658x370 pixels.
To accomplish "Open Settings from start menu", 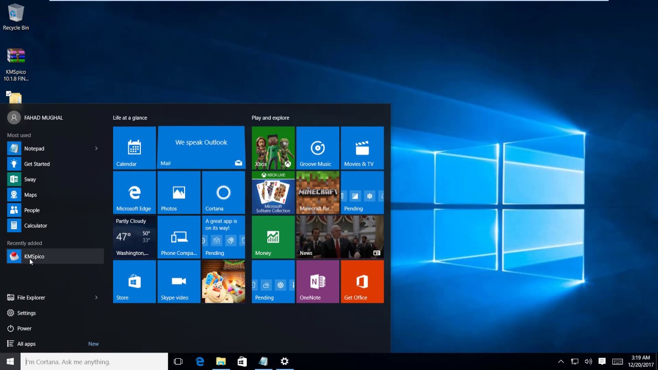I will [x=55, y=313].
